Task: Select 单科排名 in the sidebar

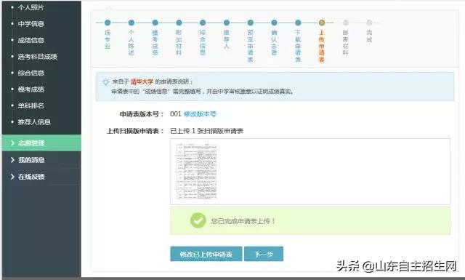Action: coord(31,105)
